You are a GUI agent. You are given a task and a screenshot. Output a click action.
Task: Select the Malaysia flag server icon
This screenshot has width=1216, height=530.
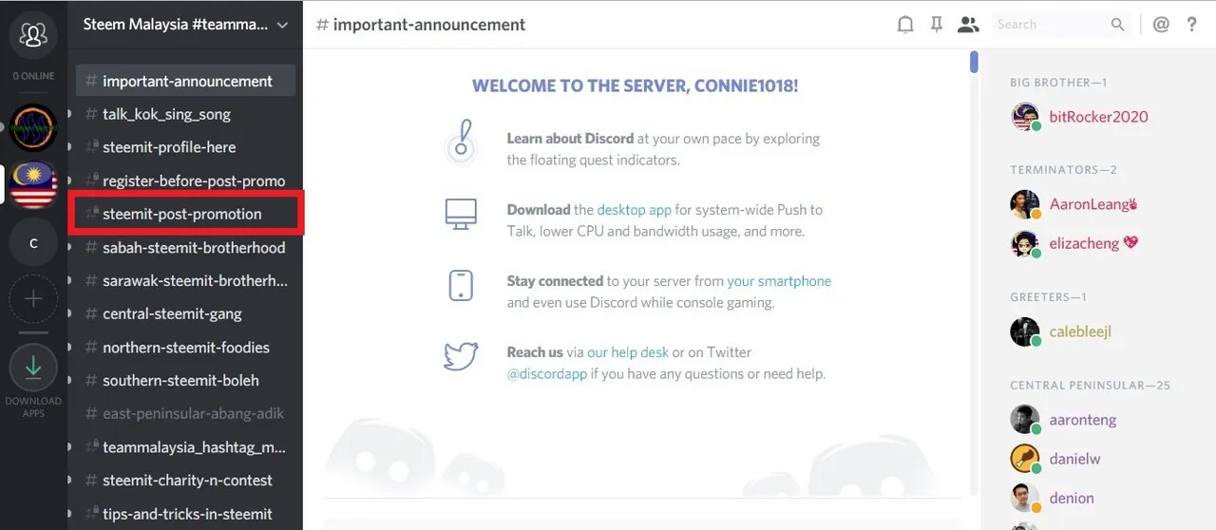(x=33, y=184)
